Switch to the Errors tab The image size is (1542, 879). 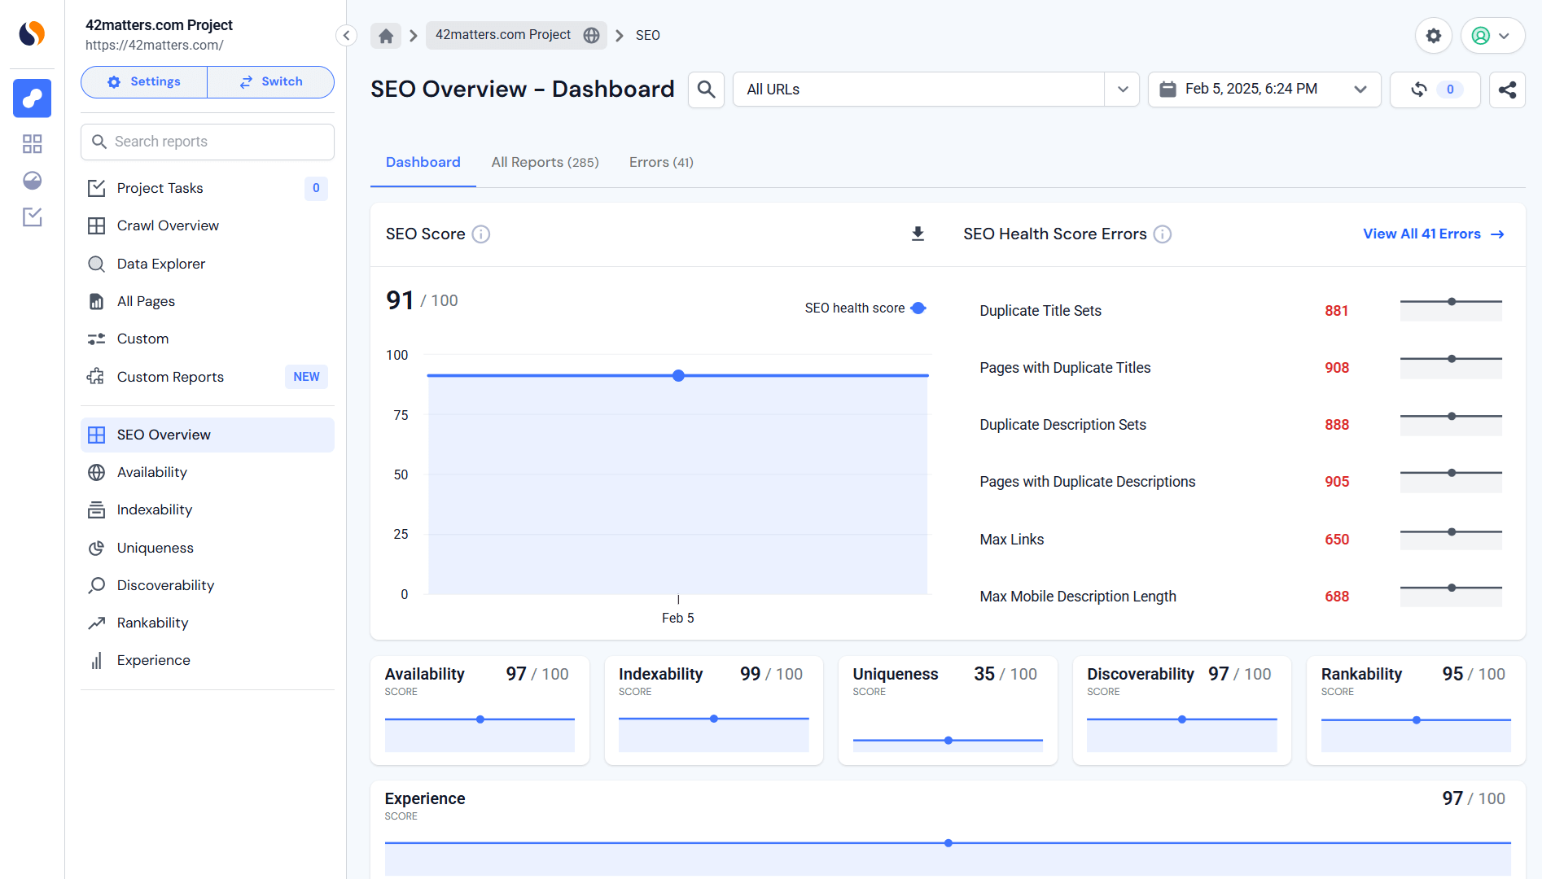pos(660,162)
